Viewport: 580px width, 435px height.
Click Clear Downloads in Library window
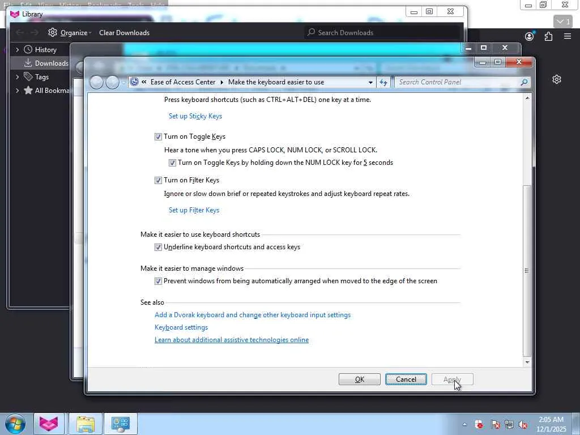tap(124, 33)
